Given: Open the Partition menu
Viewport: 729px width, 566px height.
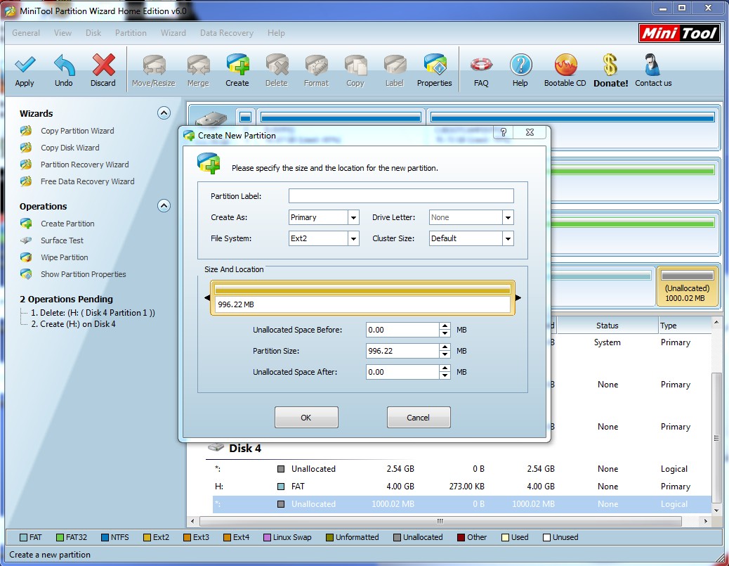Looking at the screenshot, I should pos(131,32).
